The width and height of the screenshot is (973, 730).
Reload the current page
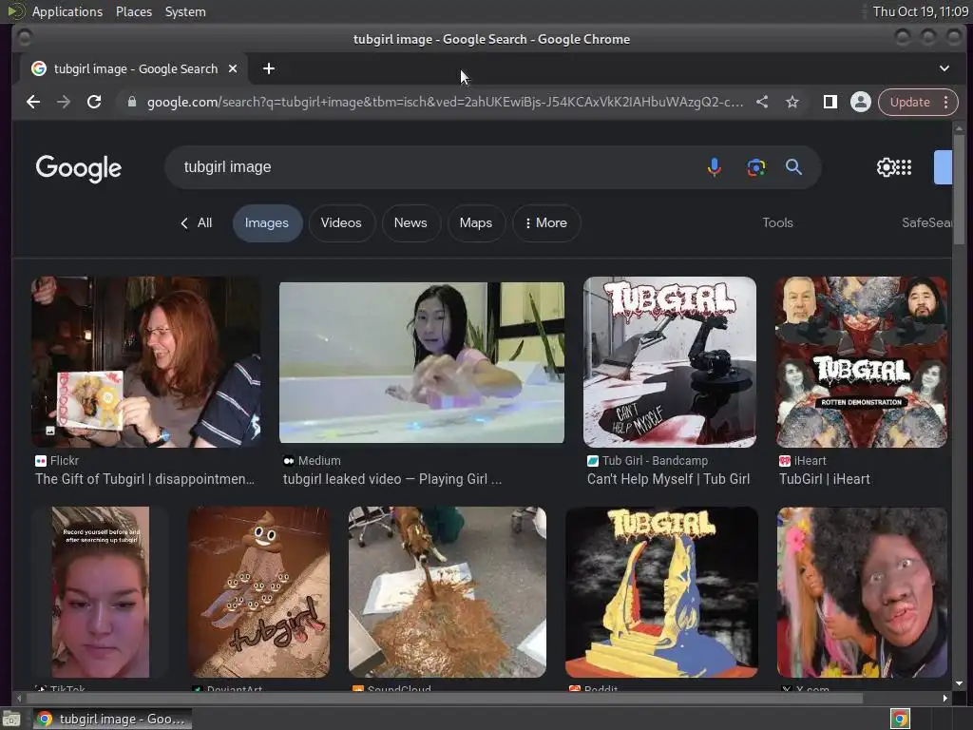[x=94, y=102]
